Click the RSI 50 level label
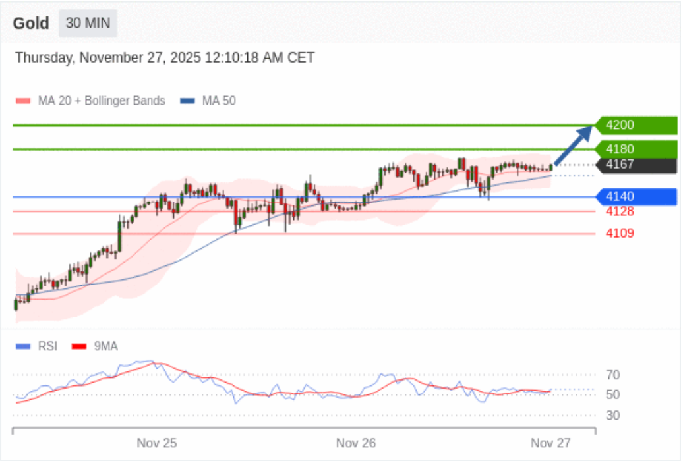This screenshot has height=461, width=681. click(613, 395)
